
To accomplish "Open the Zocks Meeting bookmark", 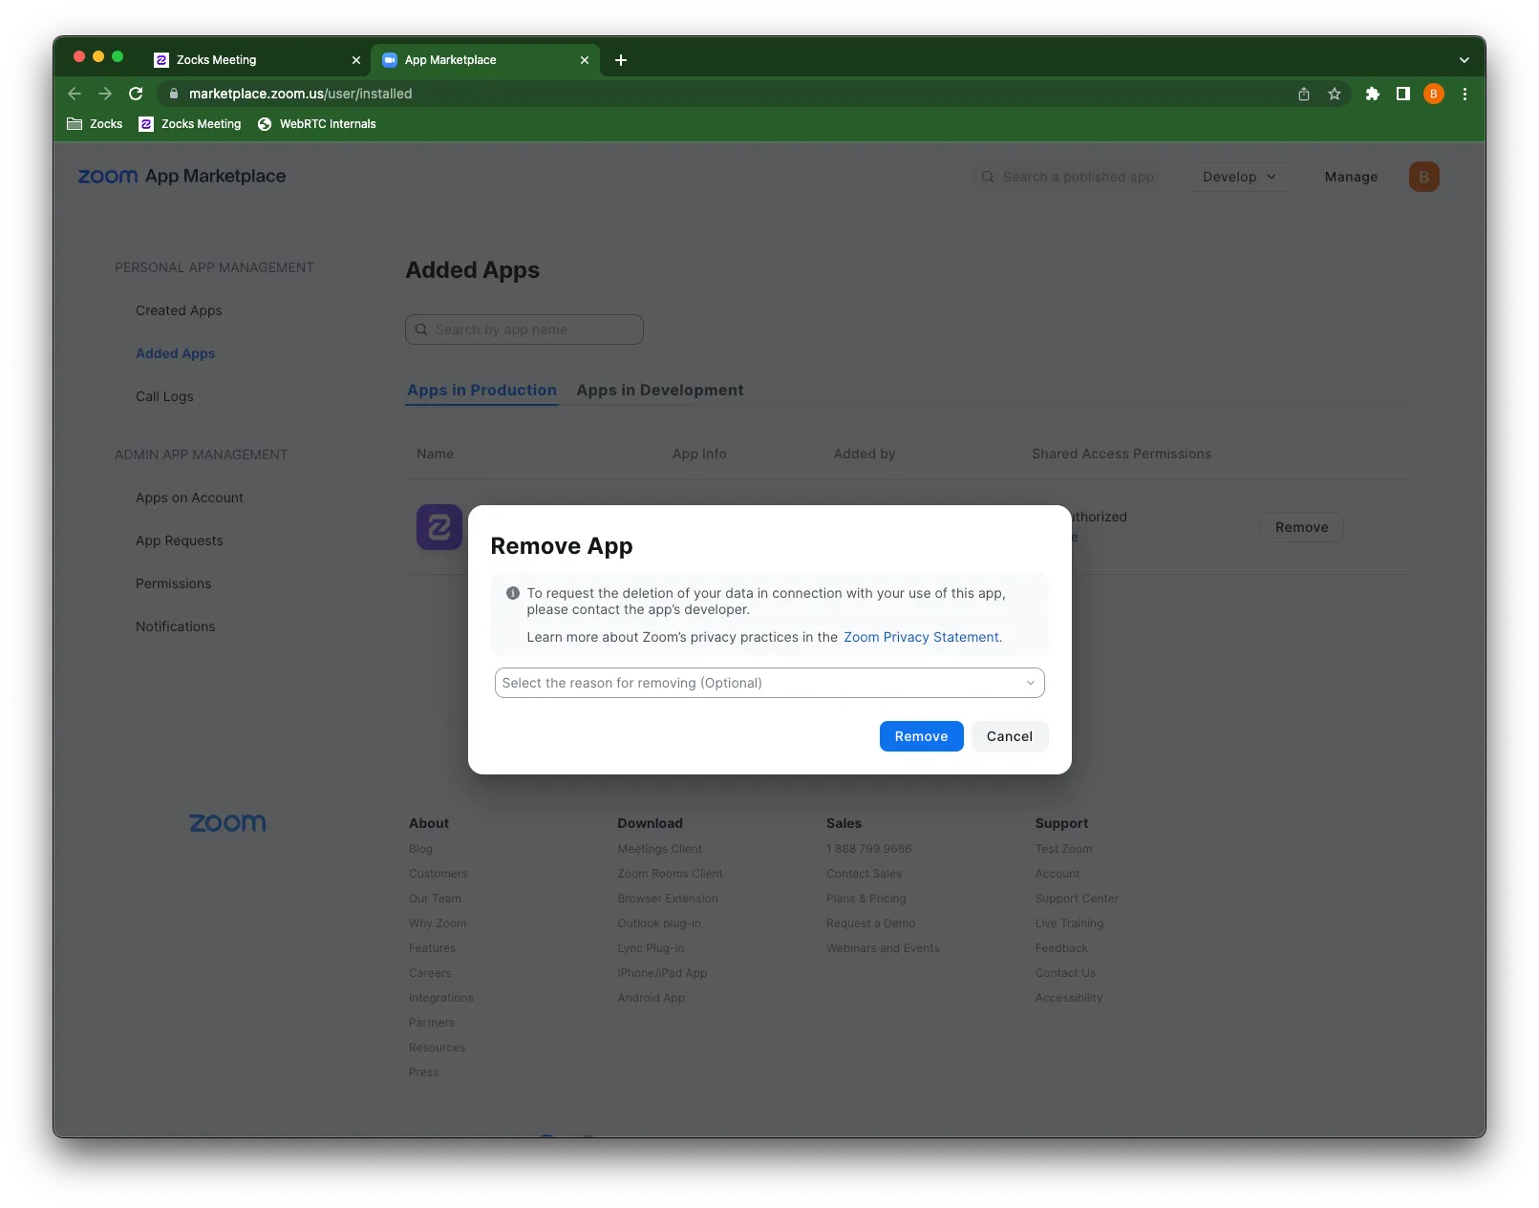I will [190, 124].
